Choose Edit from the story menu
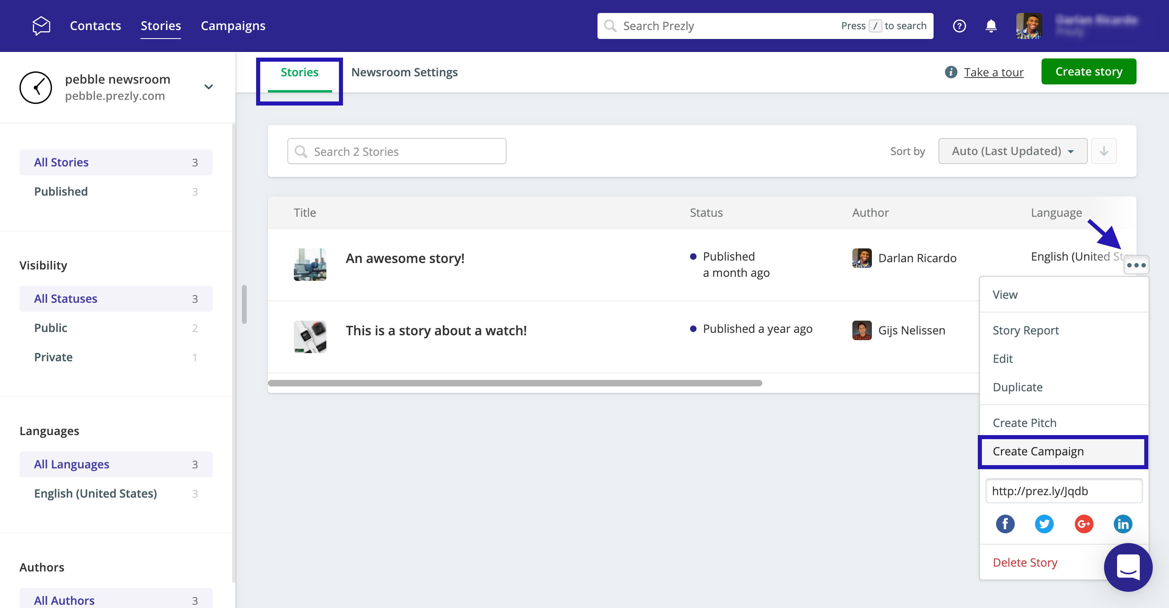1169x608 pixels. tap(1064, 358)
